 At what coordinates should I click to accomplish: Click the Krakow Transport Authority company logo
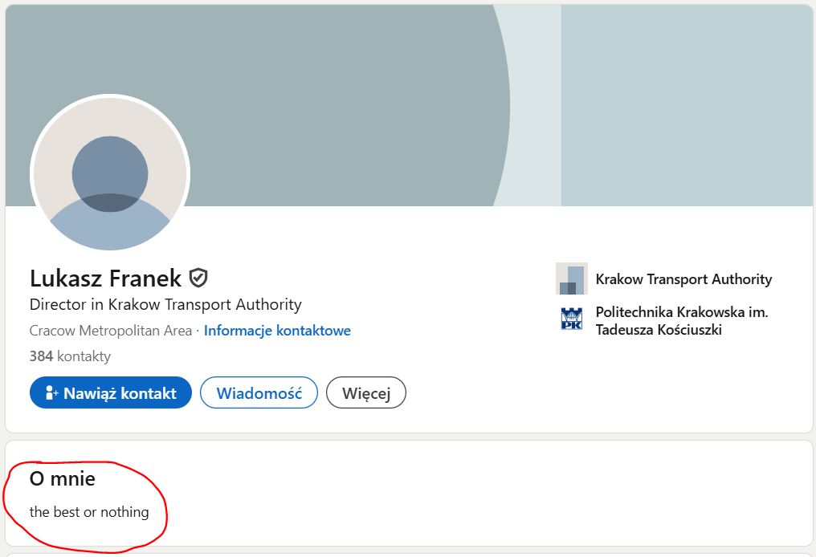(571, 279)
